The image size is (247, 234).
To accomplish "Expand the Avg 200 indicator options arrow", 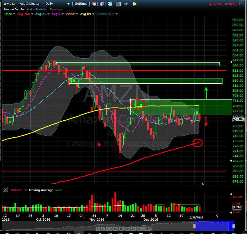I will [32, 14].
